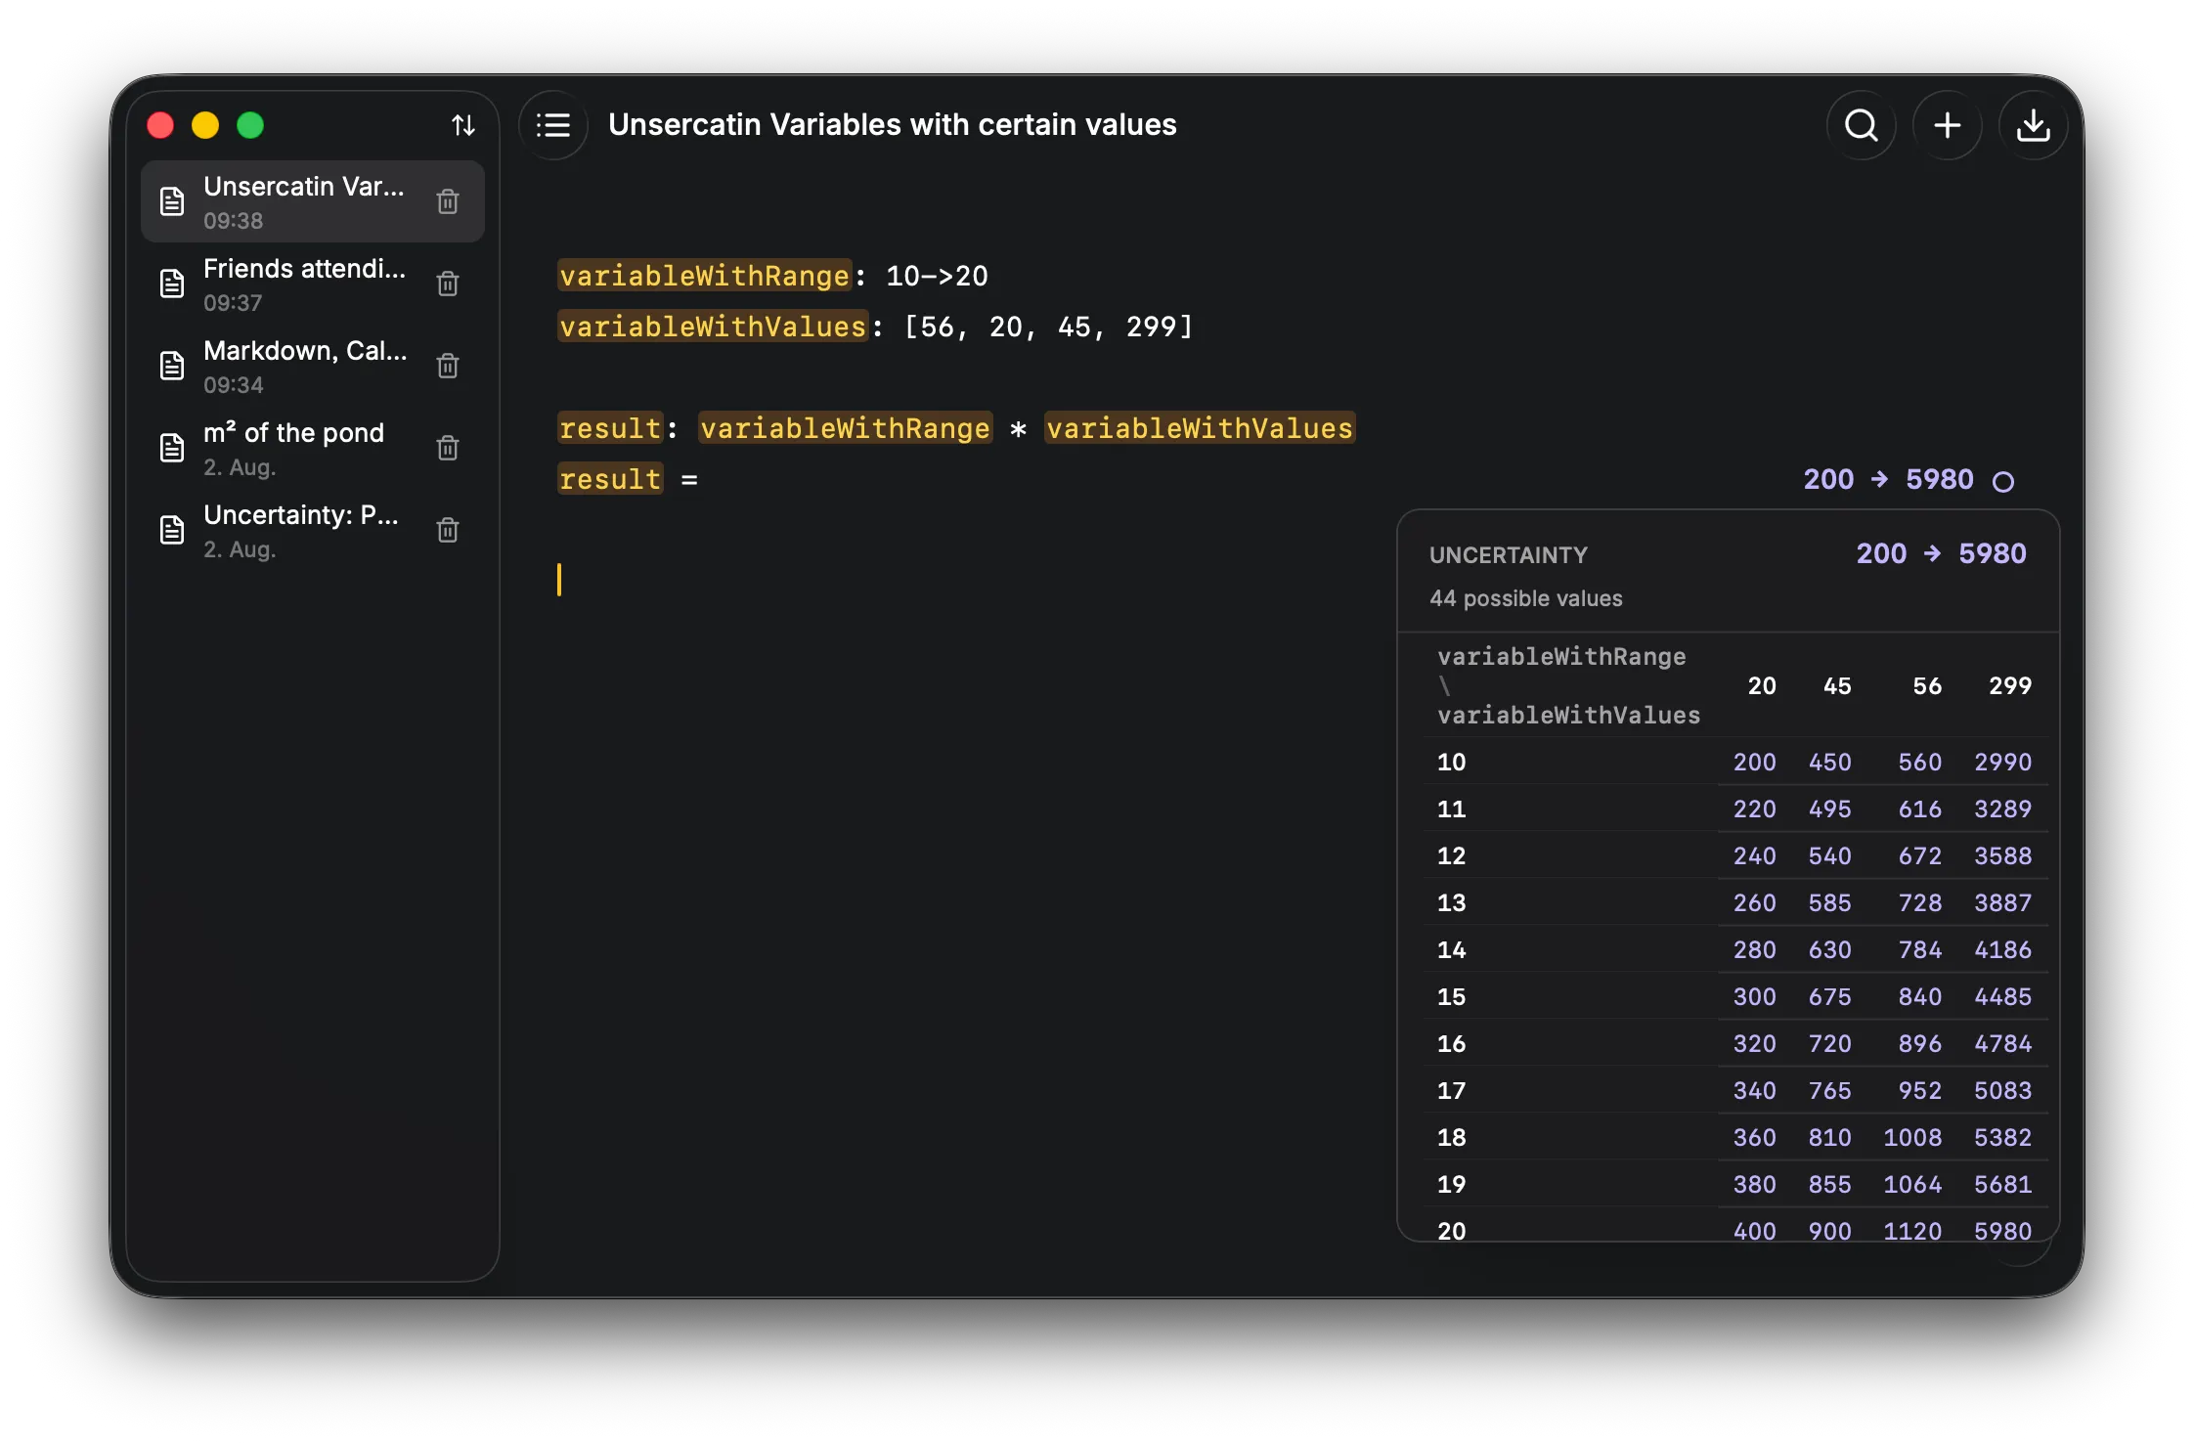Click the cell value 3289
2194x1443 pixels.
tap(2002, 809)
